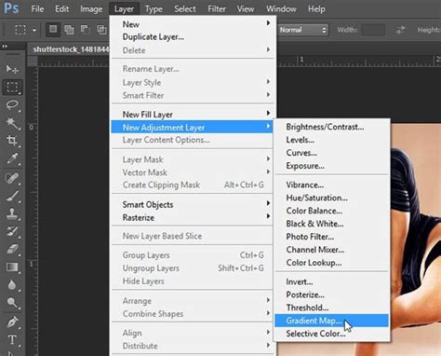The image size is (441, 356).
Task: Choose Black & White adjustment layer
Action: coord(331,224)
